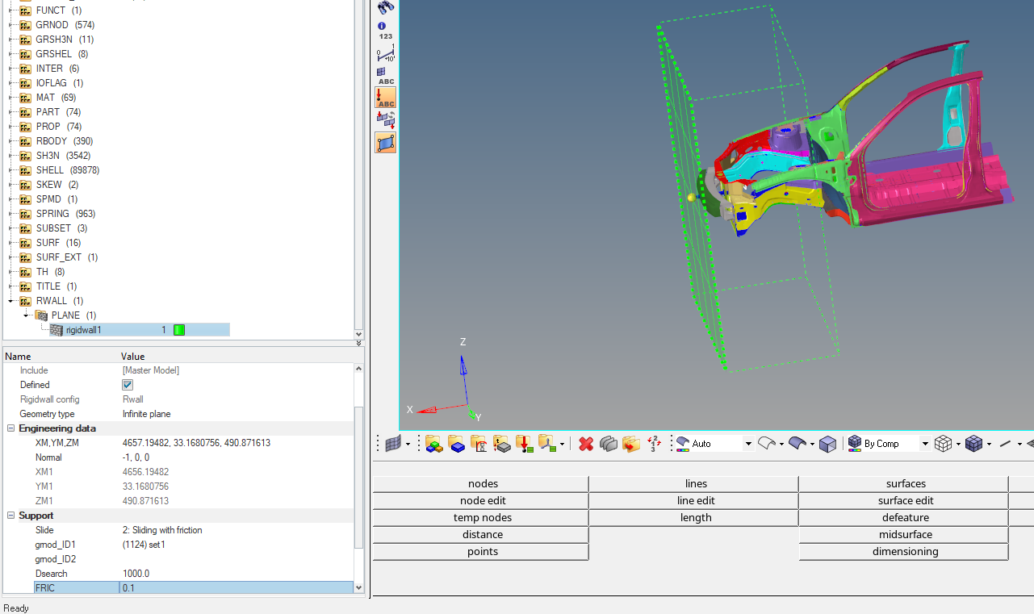Click the shaded geometry surface icon
1034x614 pixels.
(797, 444)
